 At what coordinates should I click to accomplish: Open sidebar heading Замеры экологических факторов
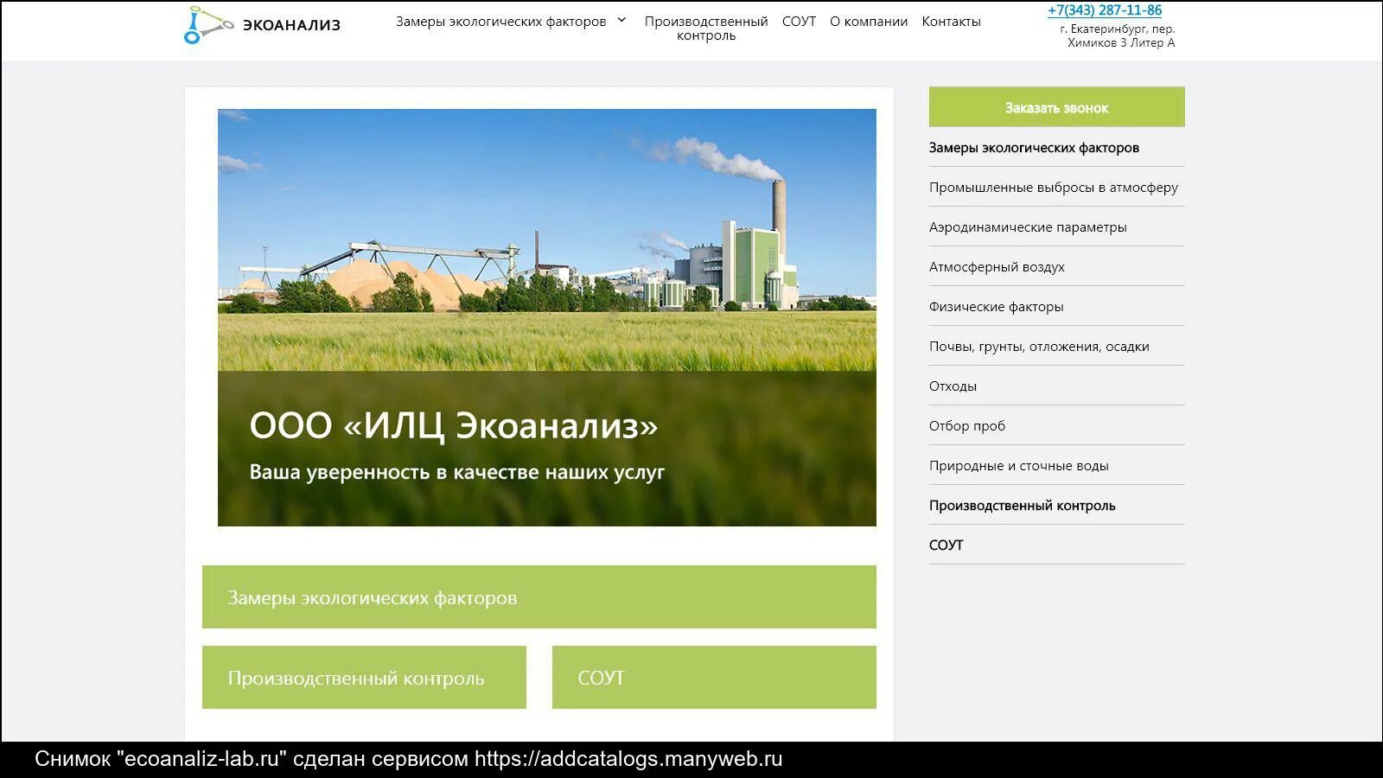1034,148
